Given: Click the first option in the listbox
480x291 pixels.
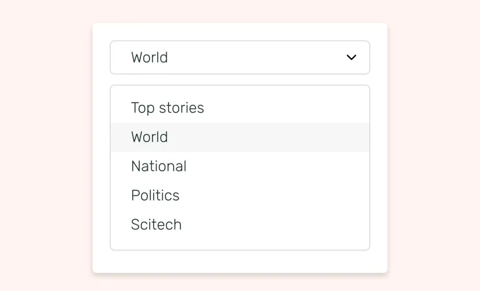Looking at the screenshot, I should click(168, 108).
